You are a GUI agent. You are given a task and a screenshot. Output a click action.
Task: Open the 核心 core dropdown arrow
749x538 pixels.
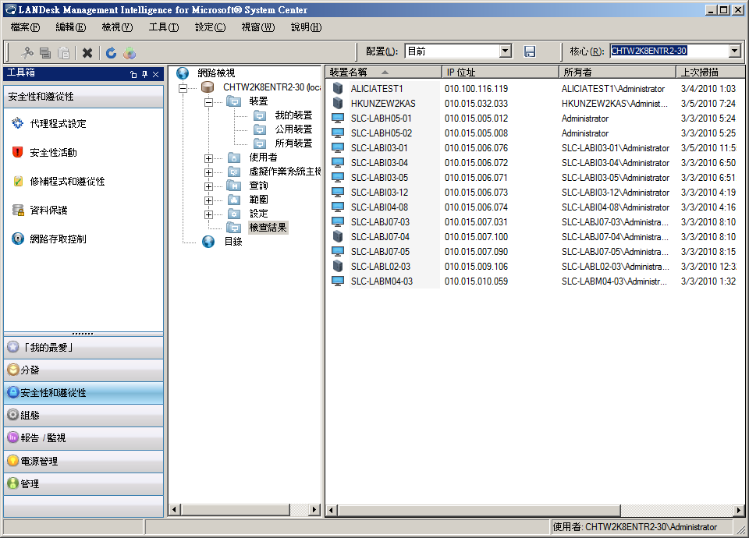point(735,51)
